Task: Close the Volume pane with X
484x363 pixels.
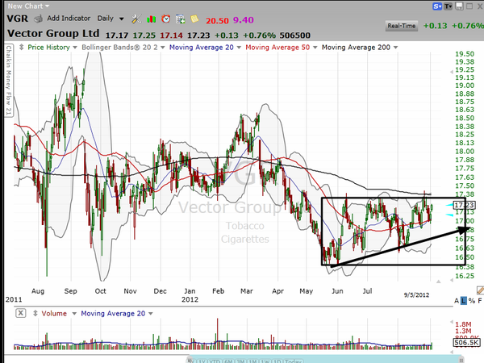Action: [x=20, y=313]
